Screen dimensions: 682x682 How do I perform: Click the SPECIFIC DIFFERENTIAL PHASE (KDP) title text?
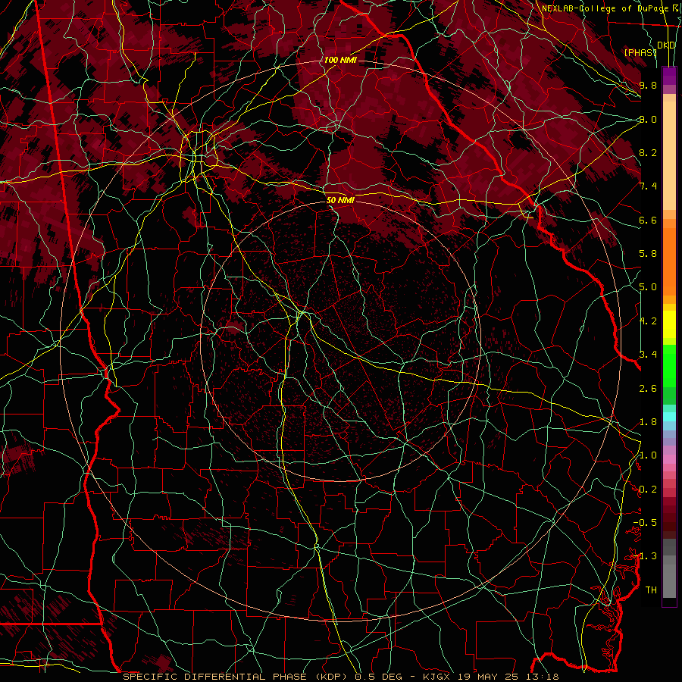237,677
